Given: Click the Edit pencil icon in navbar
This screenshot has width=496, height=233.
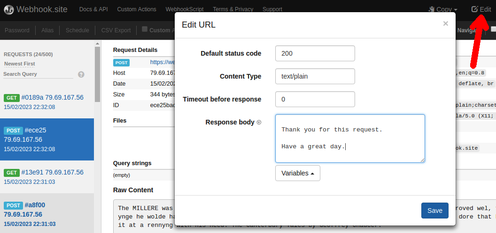Looking at the screenshot, I should click(474, 9).
